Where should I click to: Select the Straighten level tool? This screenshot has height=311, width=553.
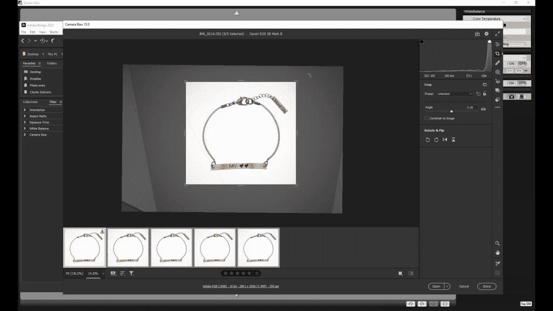tap(483, 109)
